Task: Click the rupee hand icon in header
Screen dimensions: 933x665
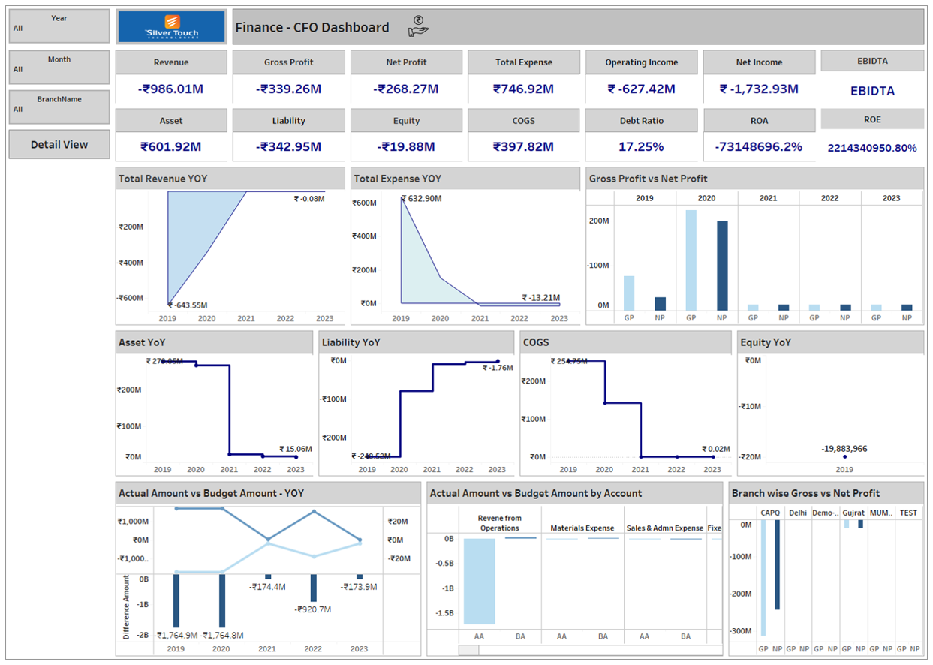Action: tap(418, 27)
